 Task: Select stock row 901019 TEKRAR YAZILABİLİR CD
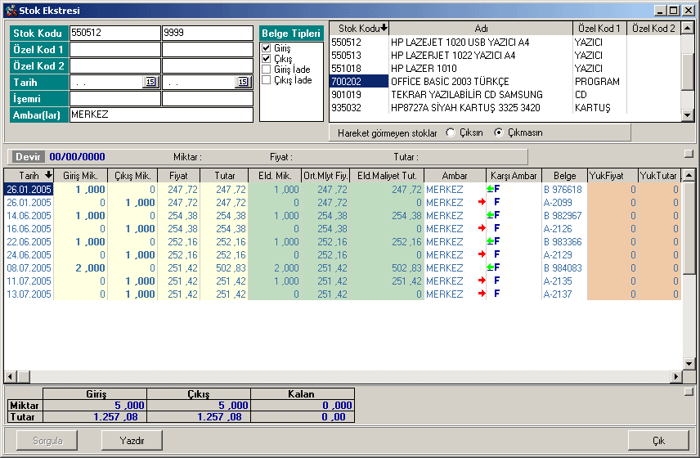tap(505, 94)
